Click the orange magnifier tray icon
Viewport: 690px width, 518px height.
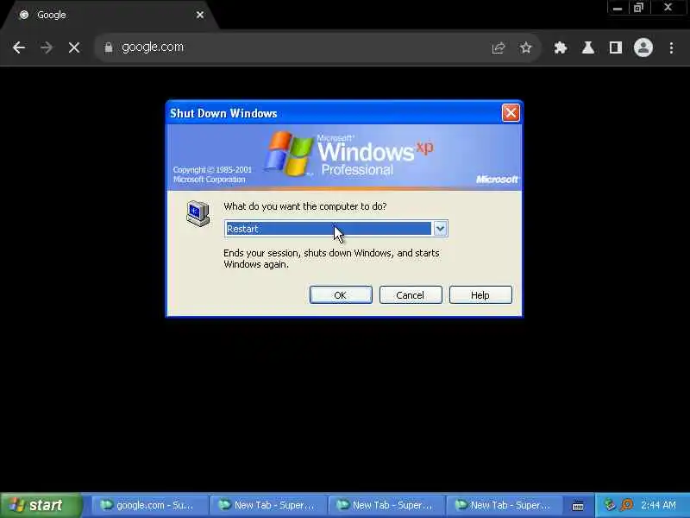point(627,505)
